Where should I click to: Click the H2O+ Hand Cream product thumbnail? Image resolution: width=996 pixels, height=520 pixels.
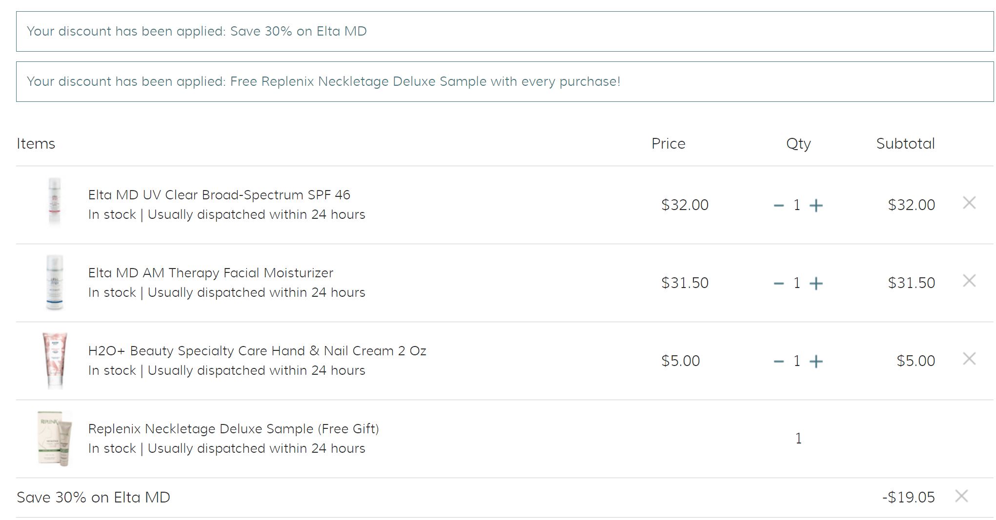tap(54, 360)
